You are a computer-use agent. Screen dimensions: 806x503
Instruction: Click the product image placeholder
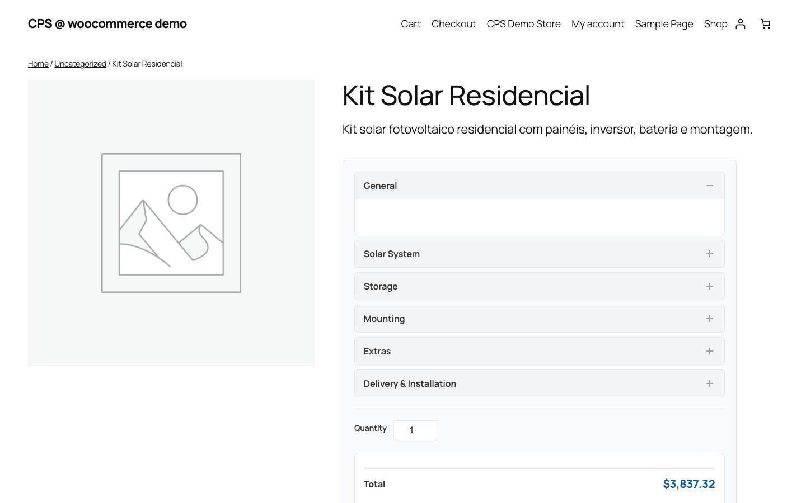171,222
